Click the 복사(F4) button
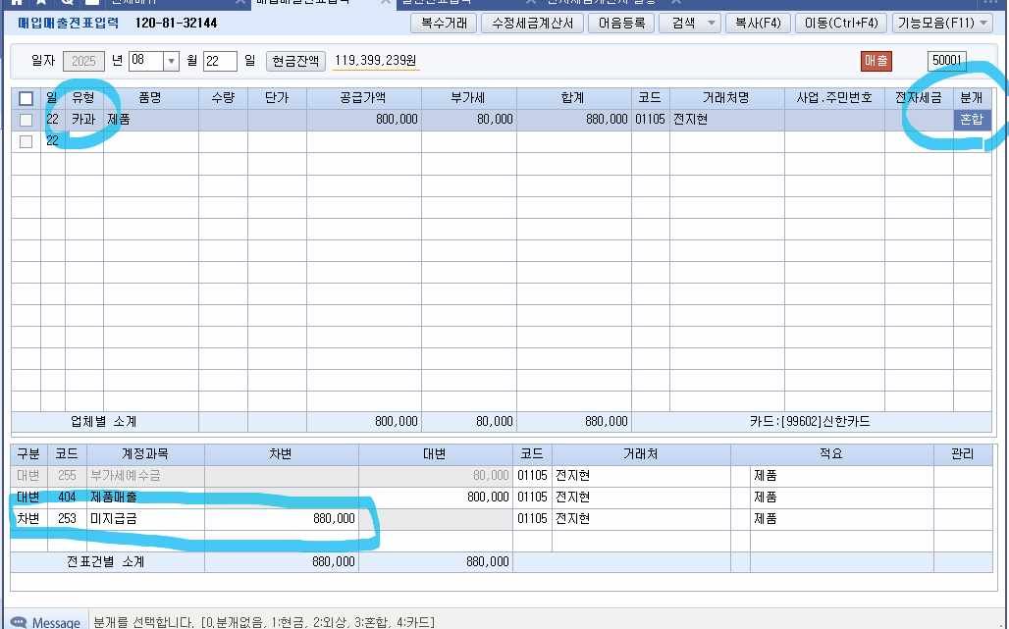The height and width of the screenshot is (629, 1009). coord(758,24)
